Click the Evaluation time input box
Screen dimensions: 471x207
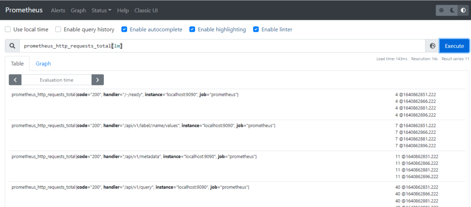(x=57, y=80)
